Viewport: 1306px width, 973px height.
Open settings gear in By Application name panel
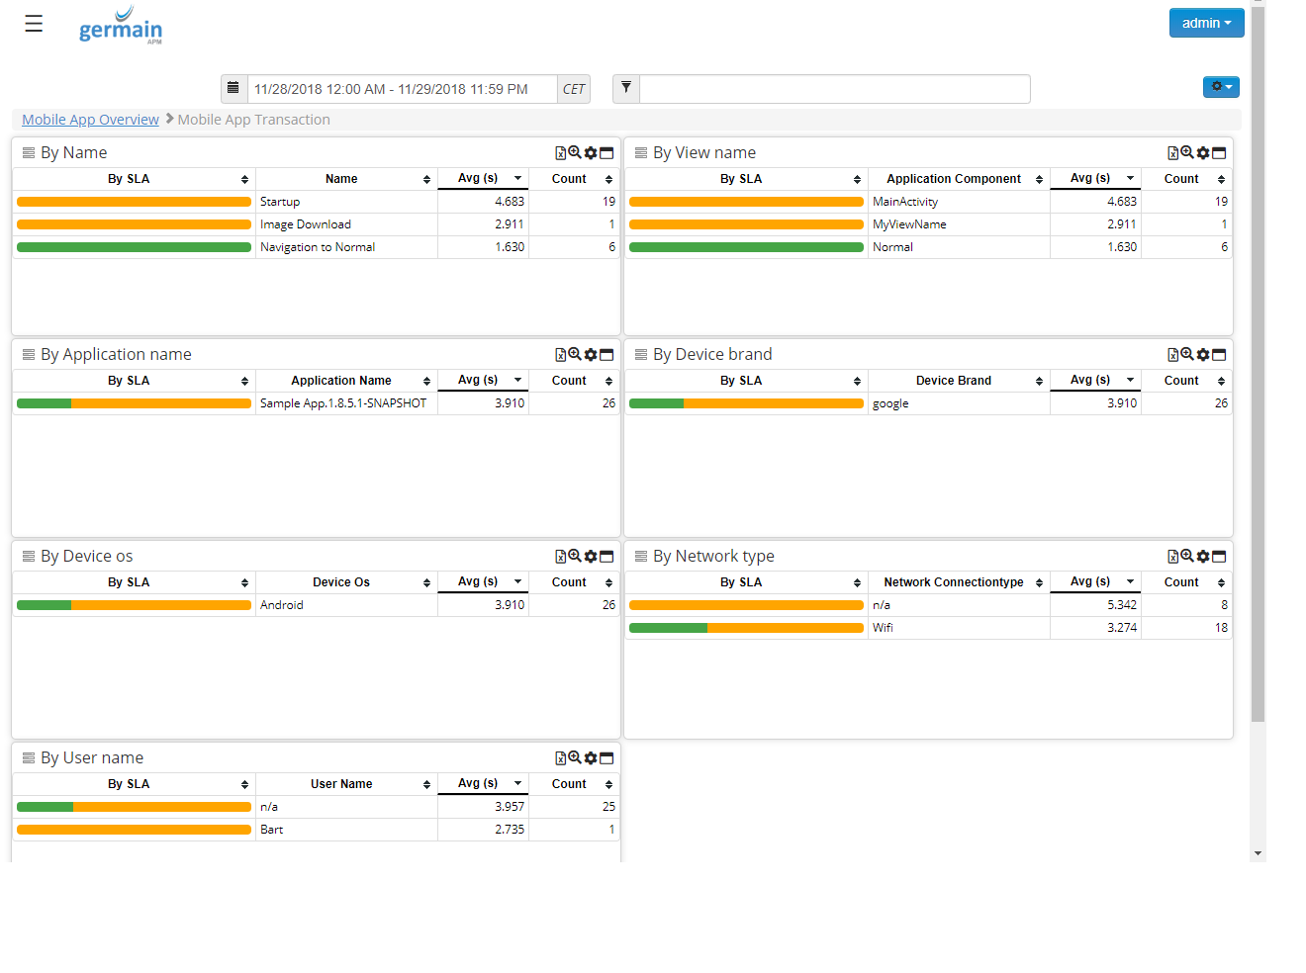click(591, 355)
